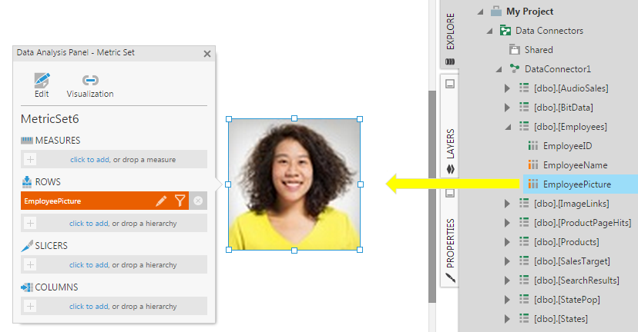Collapse the Data Connectors node

490,31
